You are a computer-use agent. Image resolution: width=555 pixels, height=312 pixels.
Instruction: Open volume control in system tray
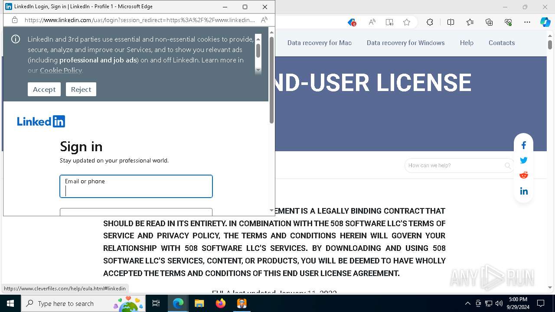point(499,303)
